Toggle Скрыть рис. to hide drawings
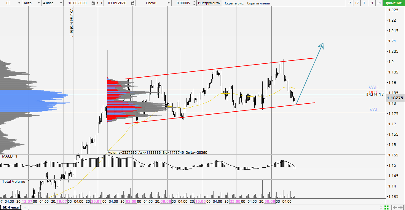This screenshot has width=405, height=210. coord(235,3)
